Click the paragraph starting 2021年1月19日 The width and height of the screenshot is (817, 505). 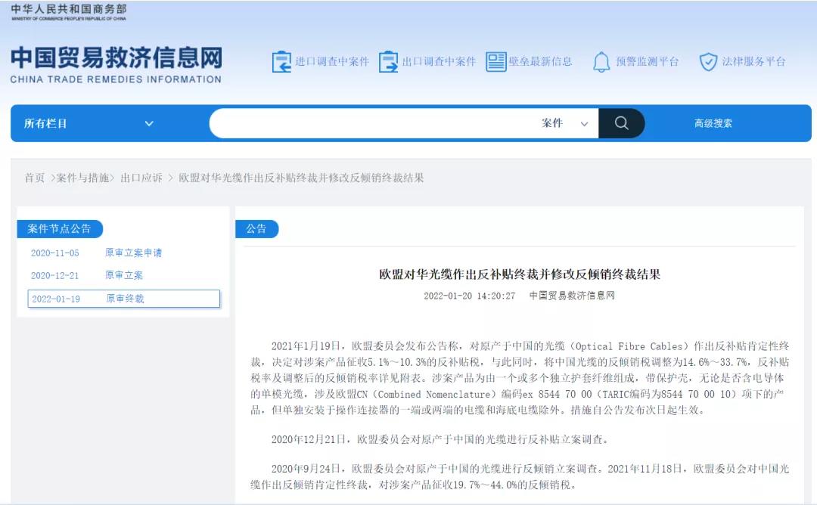[520, 378]
